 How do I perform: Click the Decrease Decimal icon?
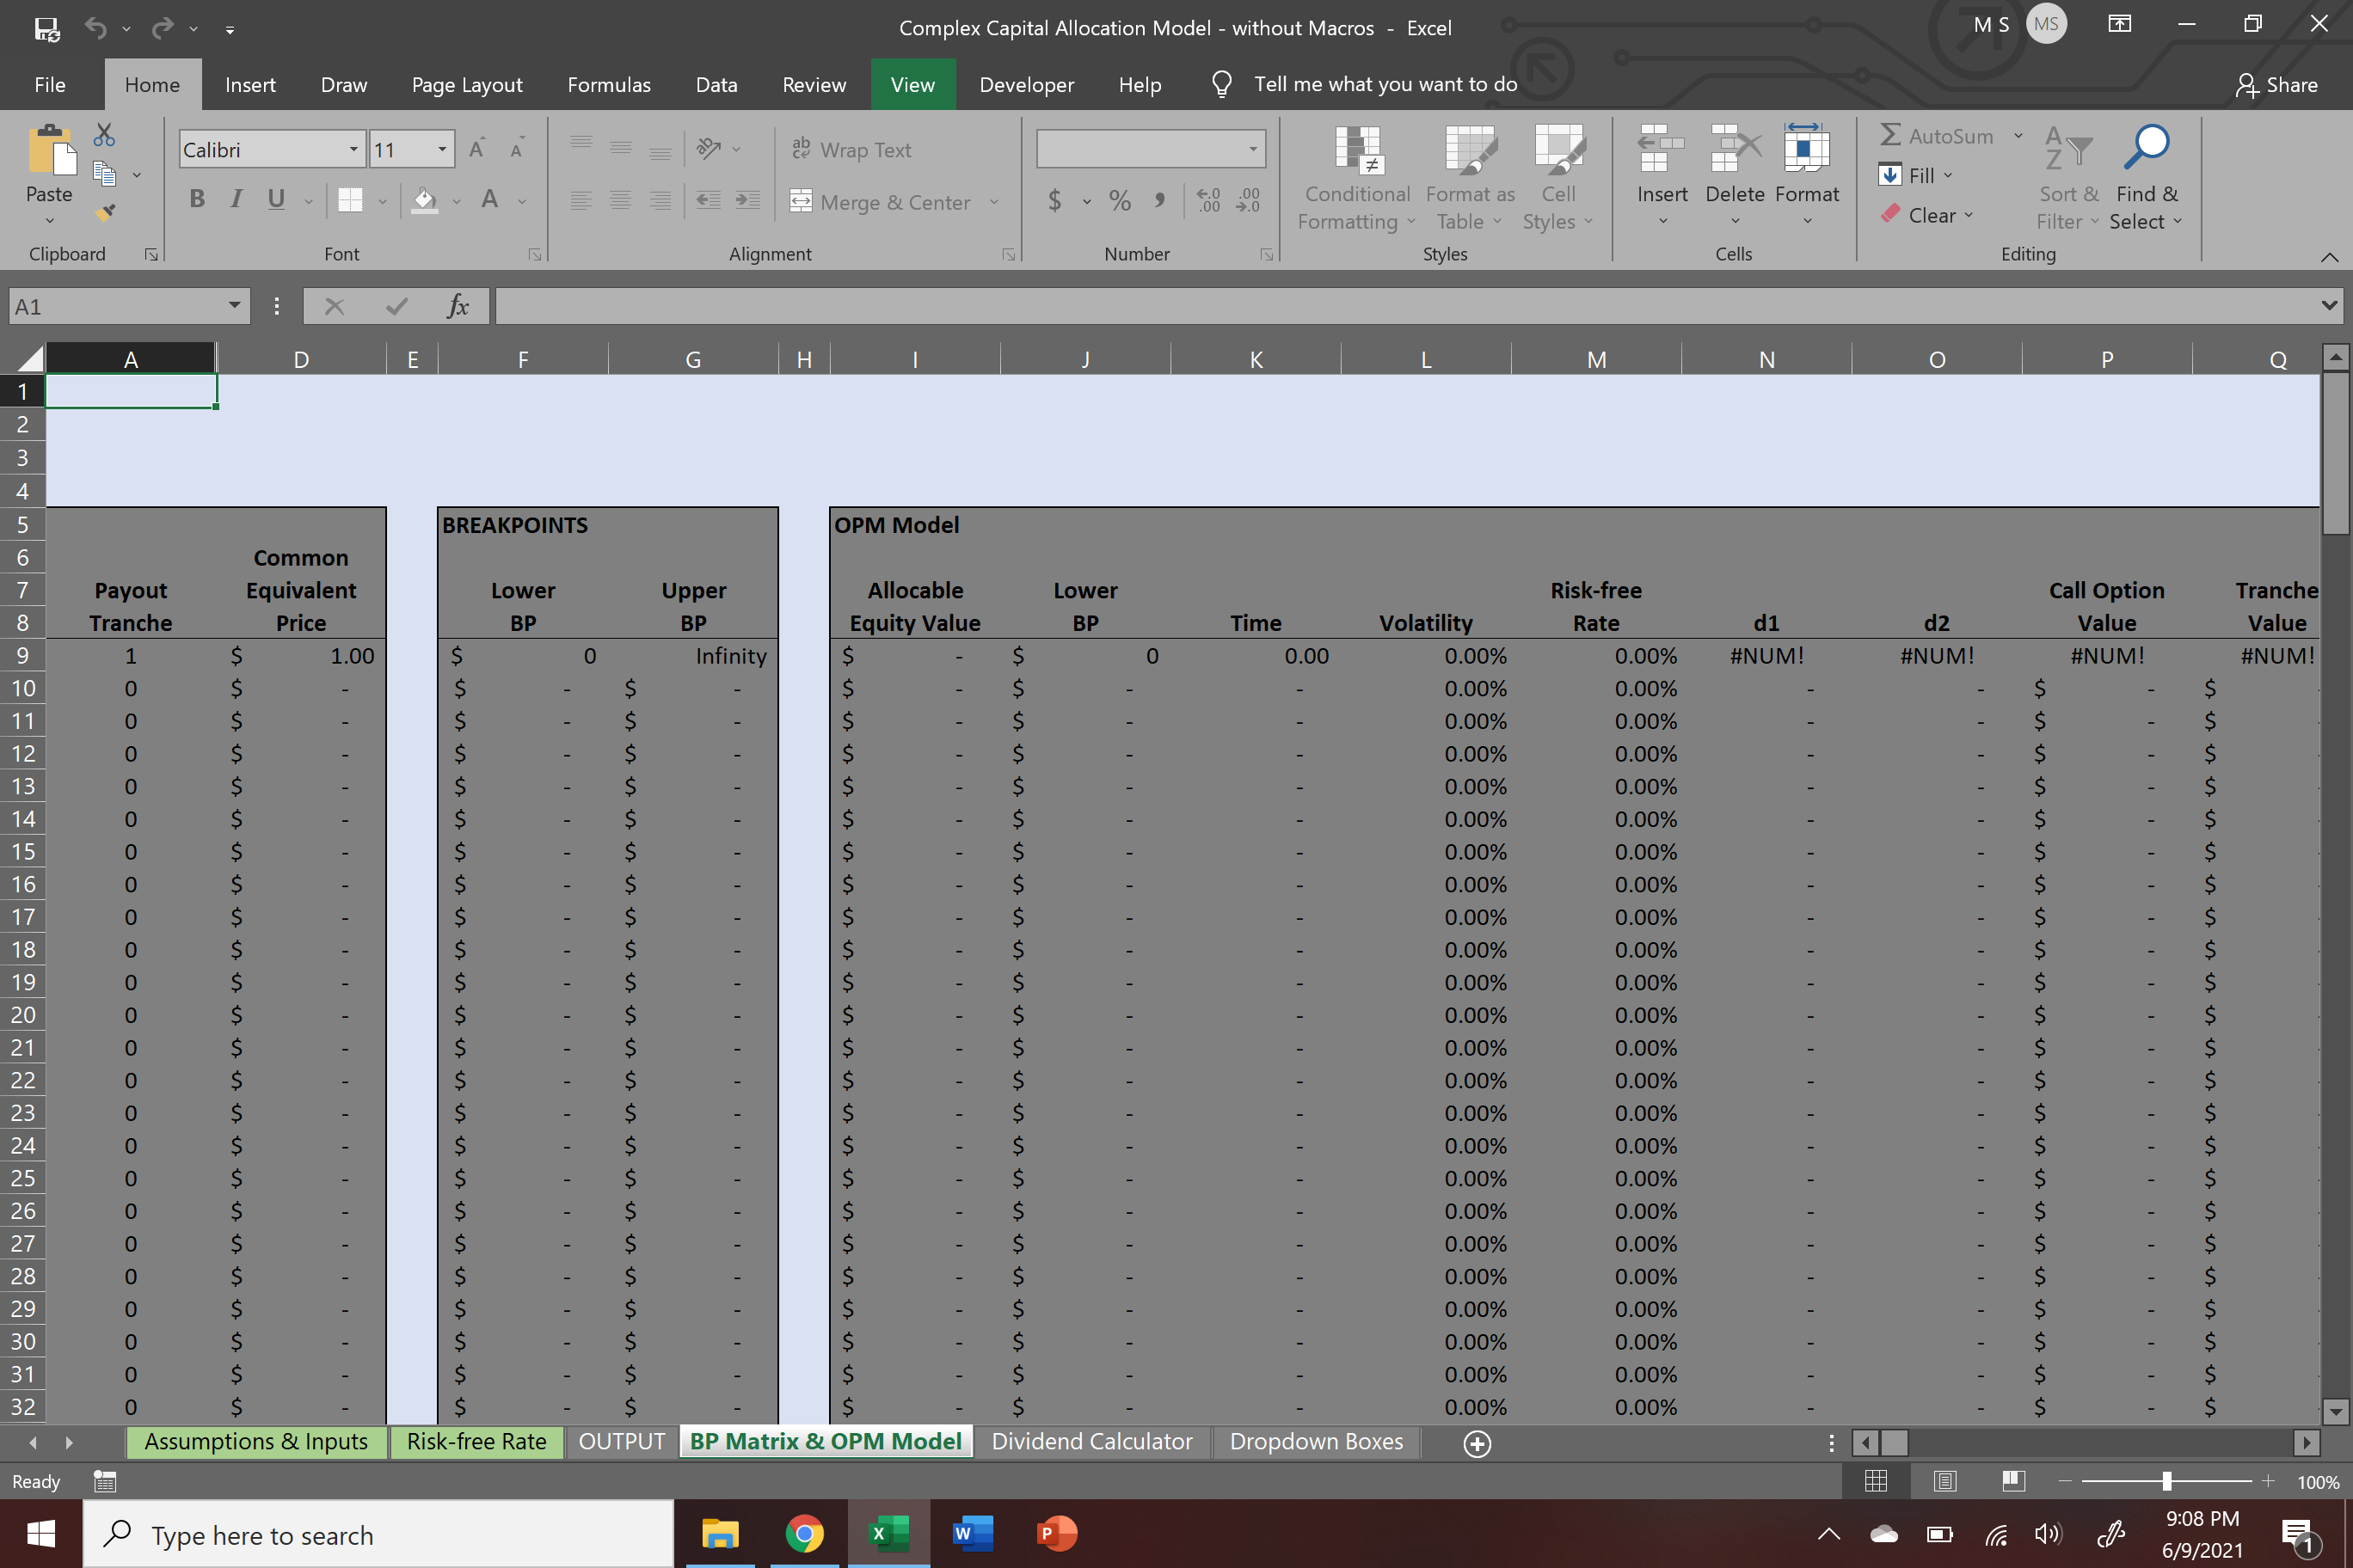coord(1248,201)
